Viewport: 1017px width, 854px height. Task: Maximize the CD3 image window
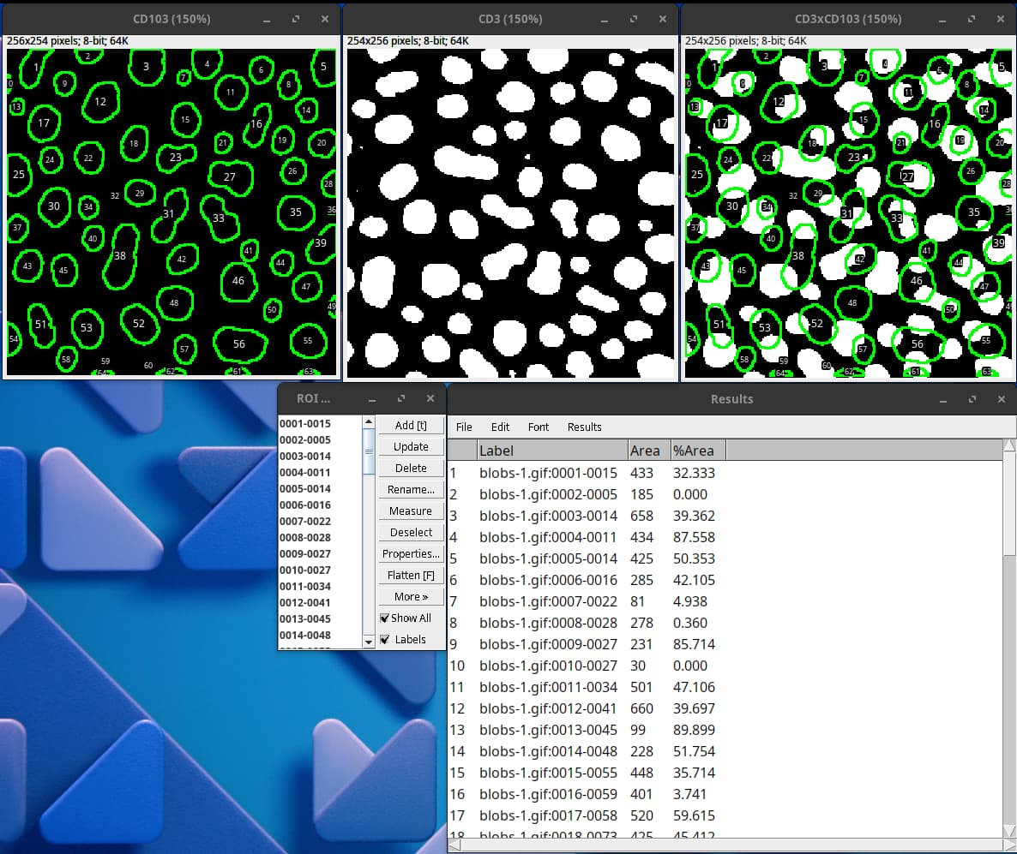tap(634, 19)
